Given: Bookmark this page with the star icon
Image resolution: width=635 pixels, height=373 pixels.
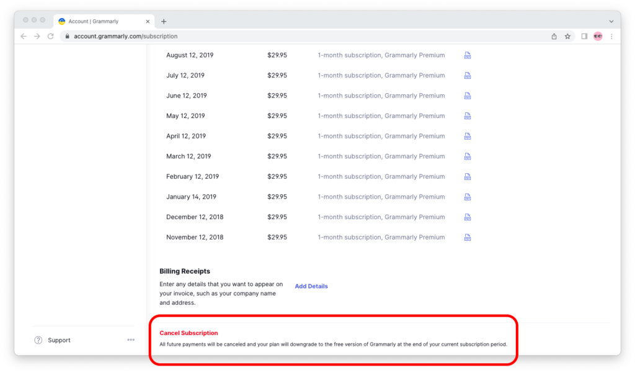Looking at the screenshot, I should [568, 36].
